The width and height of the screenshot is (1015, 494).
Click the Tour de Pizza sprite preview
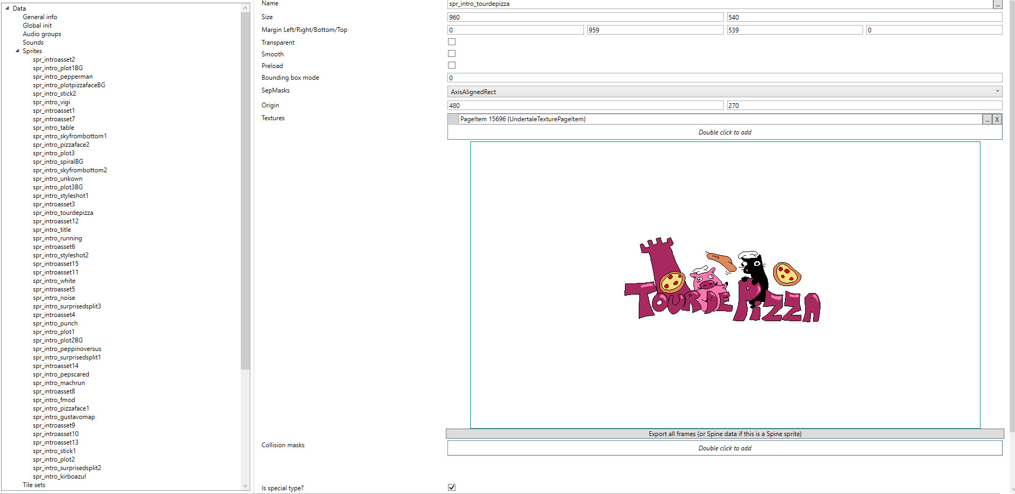pos(723,284)
